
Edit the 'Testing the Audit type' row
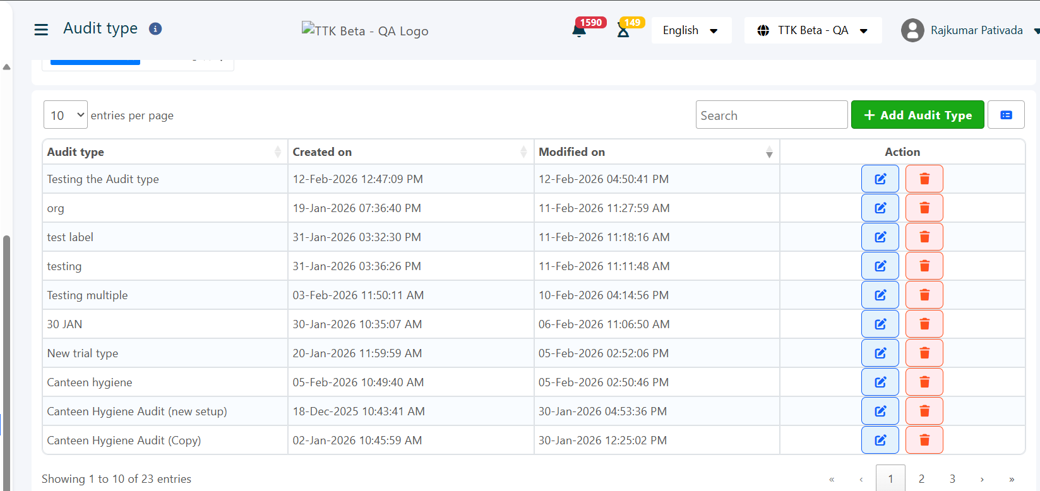tap(880, 179)
